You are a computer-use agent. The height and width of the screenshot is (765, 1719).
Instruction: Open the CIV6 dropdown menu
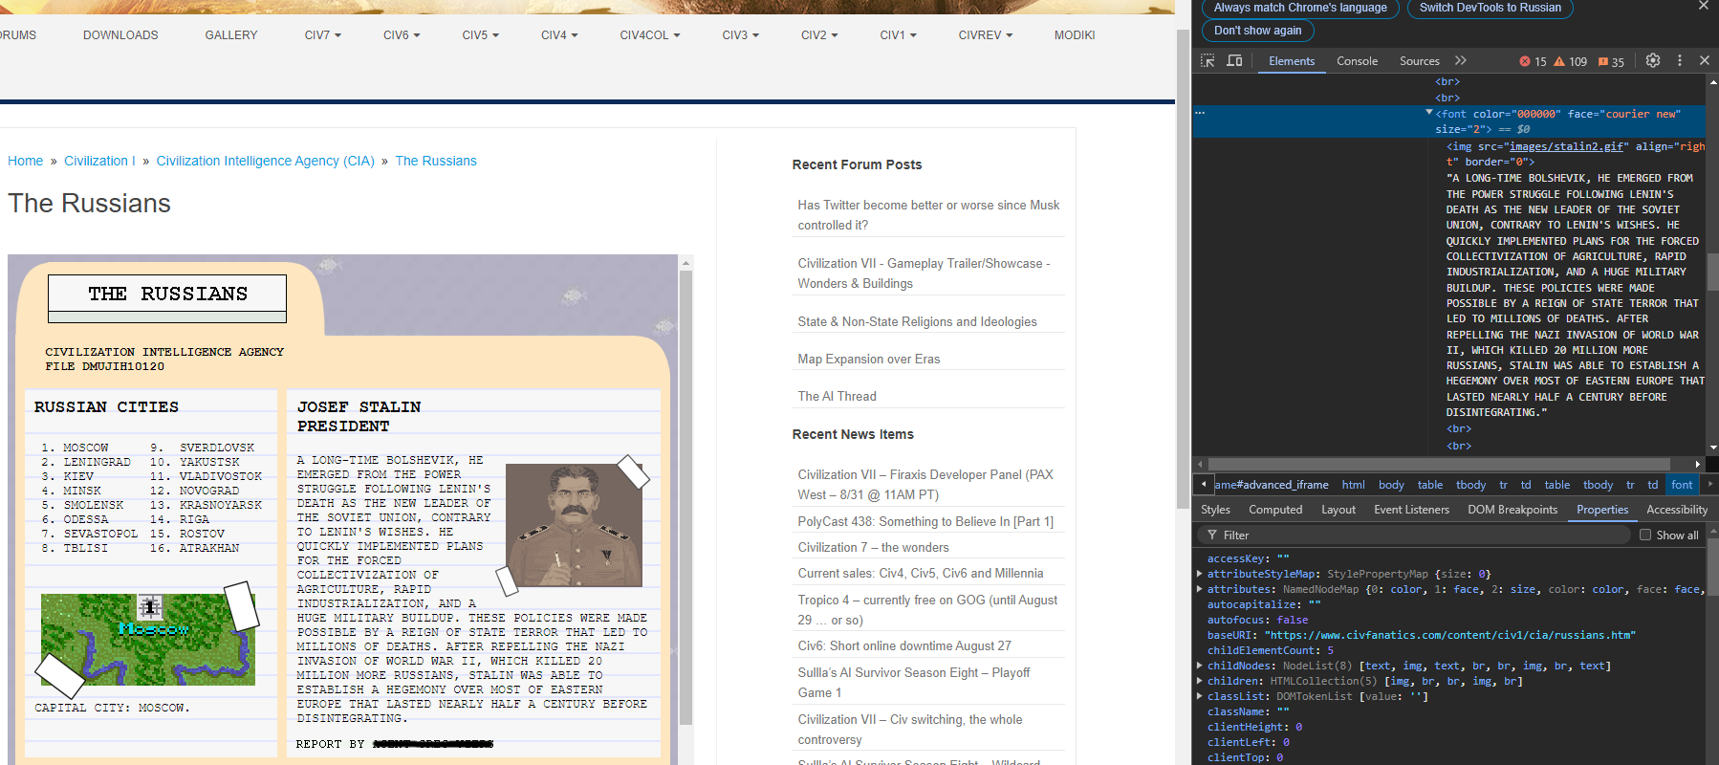click(401, 35)
